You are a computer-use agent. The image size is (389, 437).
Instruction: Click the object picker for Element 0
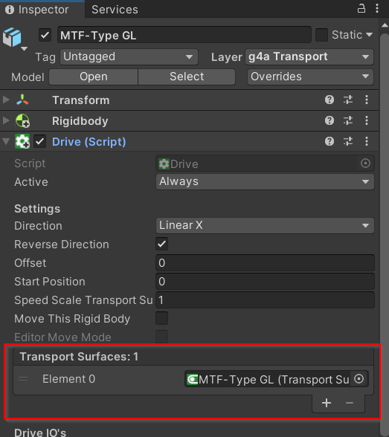(359, 379)
